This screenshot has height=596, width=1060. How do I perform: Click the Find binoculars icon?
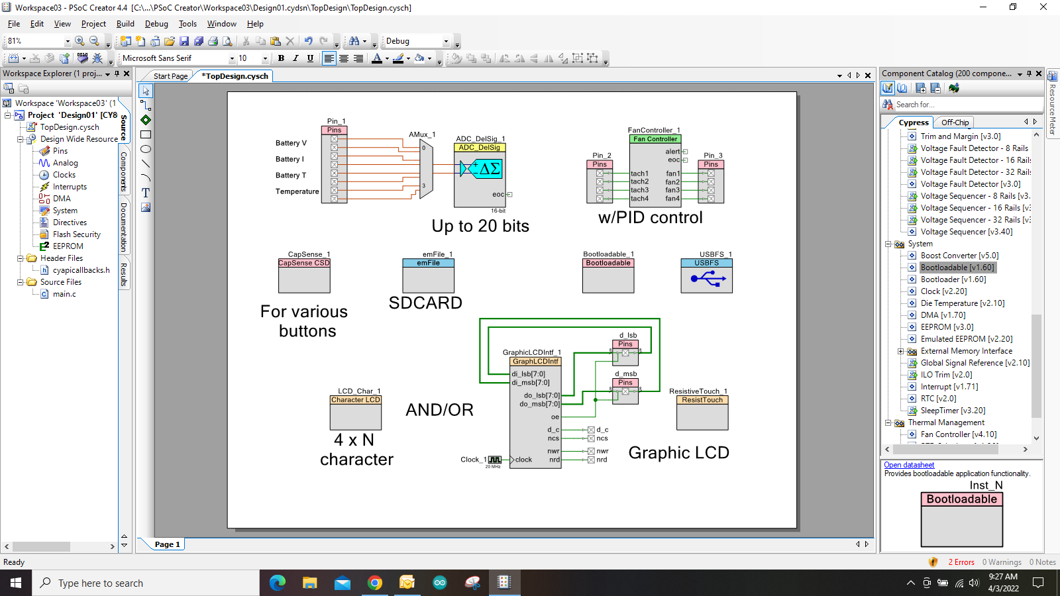coord(354,41)
